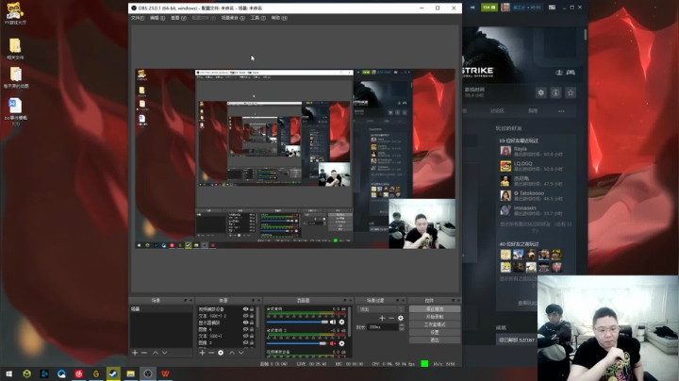The height and width of the screenshot is (381, 679).
Task: Click the studio mode button in controls
Action: (x=435, y=324)
